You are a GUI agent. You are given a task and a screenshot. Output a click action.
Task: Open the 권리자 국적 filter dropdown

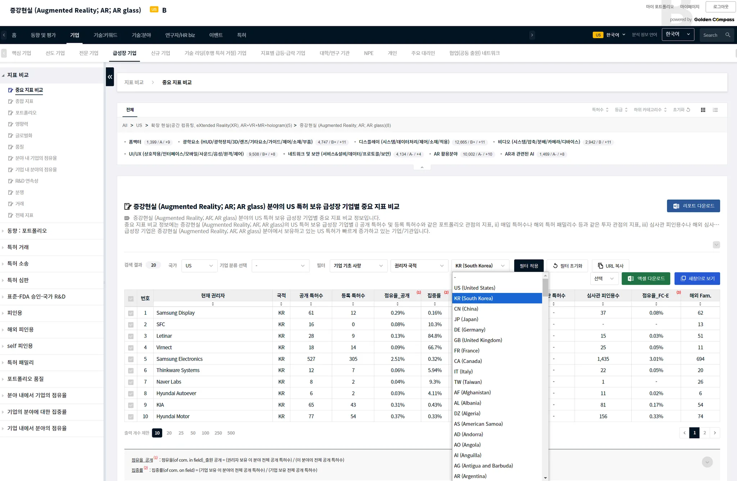(x=419, y=266)
